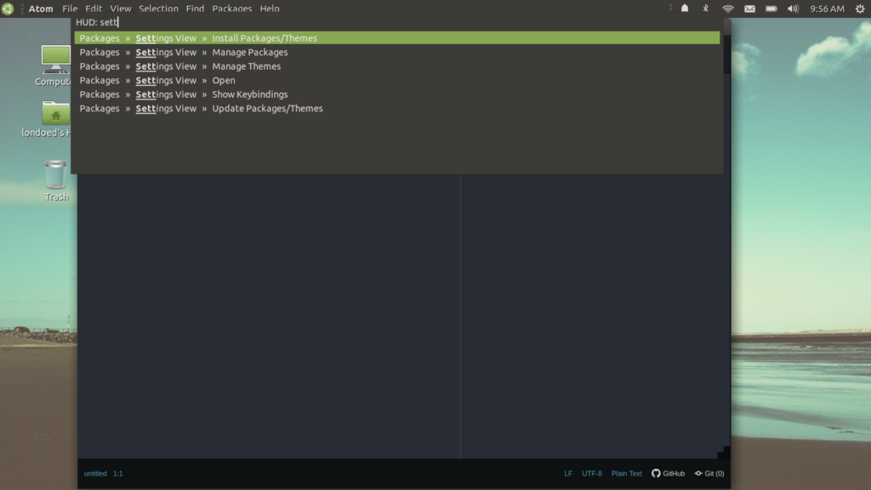The width and height of the screenshot is (871, 490).
Task: Select the Computer desktop icon
Action: (54, 66)
